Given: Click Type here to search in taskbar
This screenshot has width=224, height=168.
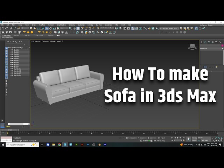Looking at the screenshot, I should [x=22, y=145].
